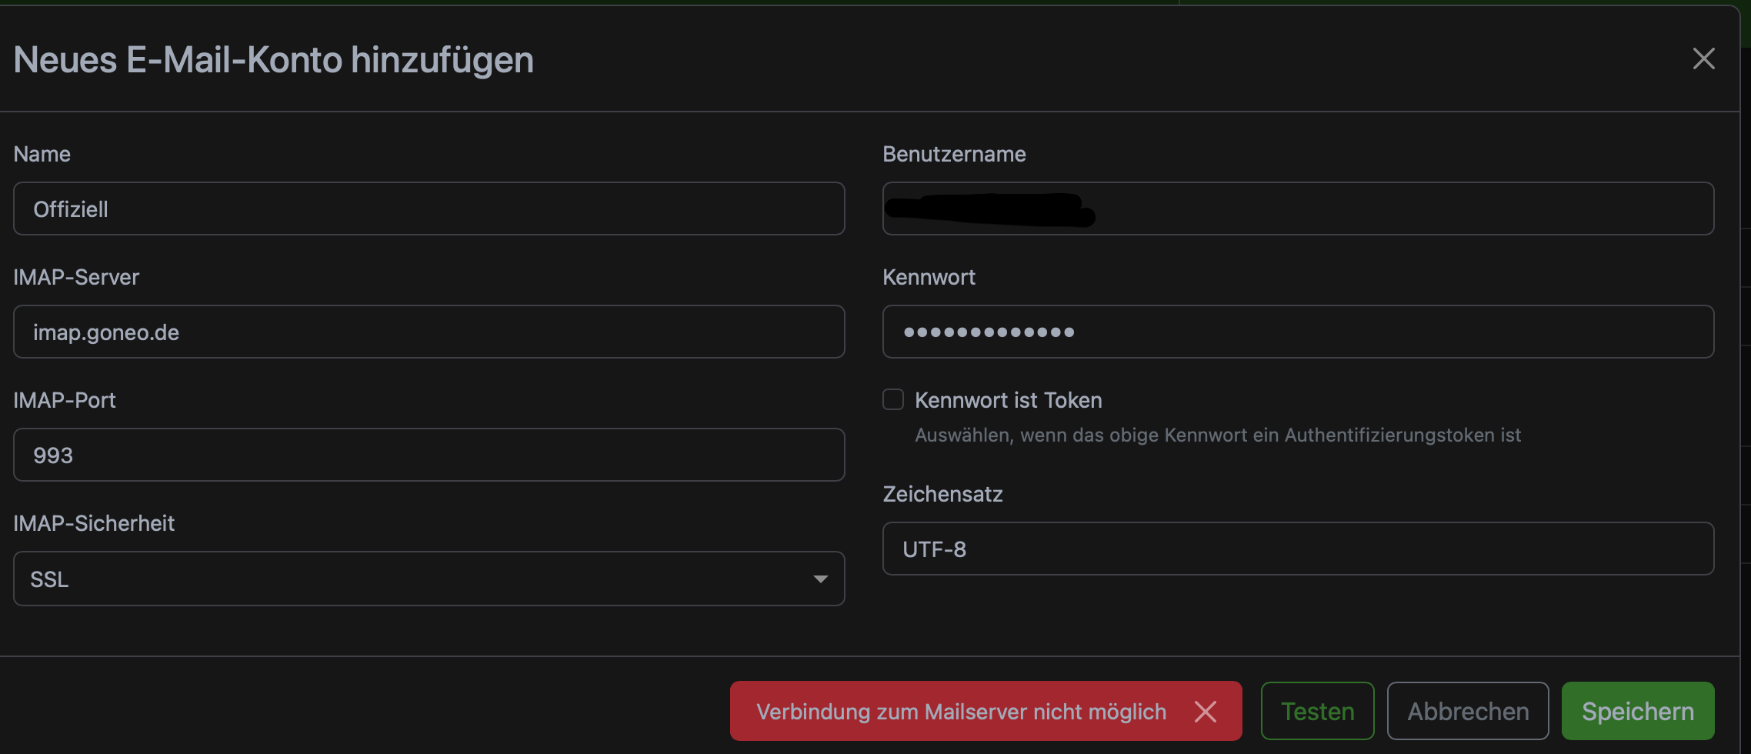Dismiss the mail server connection error
The height and width of the screenshot is (754, 1751).
tap(1206, 712)
